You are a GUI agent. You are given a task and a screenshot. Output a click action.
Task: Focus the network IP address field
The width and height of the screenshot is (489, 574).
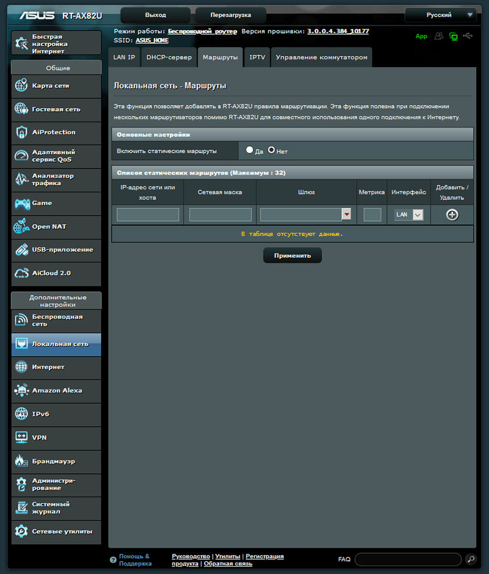(x=148, y=214)
